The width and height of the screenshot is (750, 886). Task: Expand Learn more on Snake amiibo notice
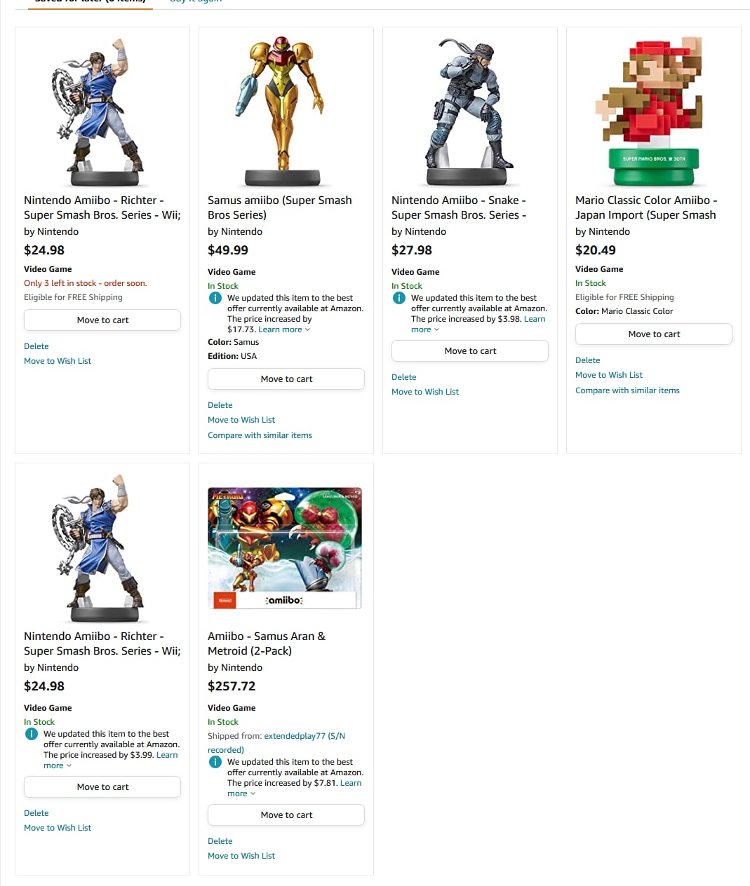tap(478, 324)
